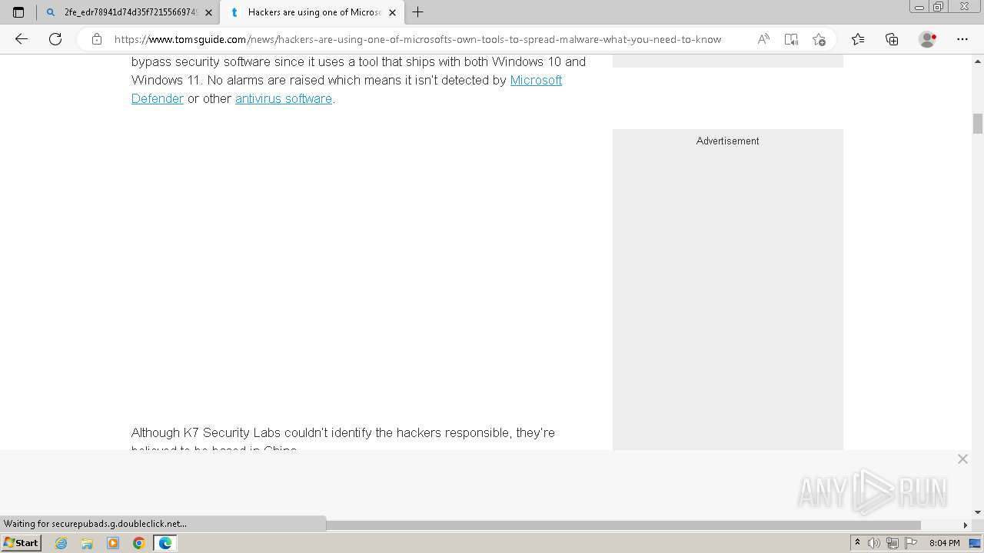This screenshot has height=553, width=984.
Task: Open Collections panel
Action: pos(892,39)
